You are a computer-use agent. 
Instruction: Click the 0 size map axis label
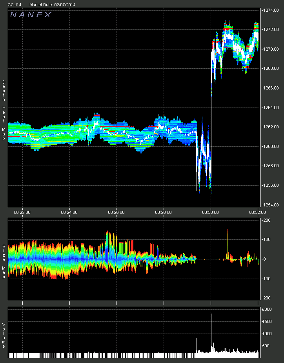pos(265,259)
